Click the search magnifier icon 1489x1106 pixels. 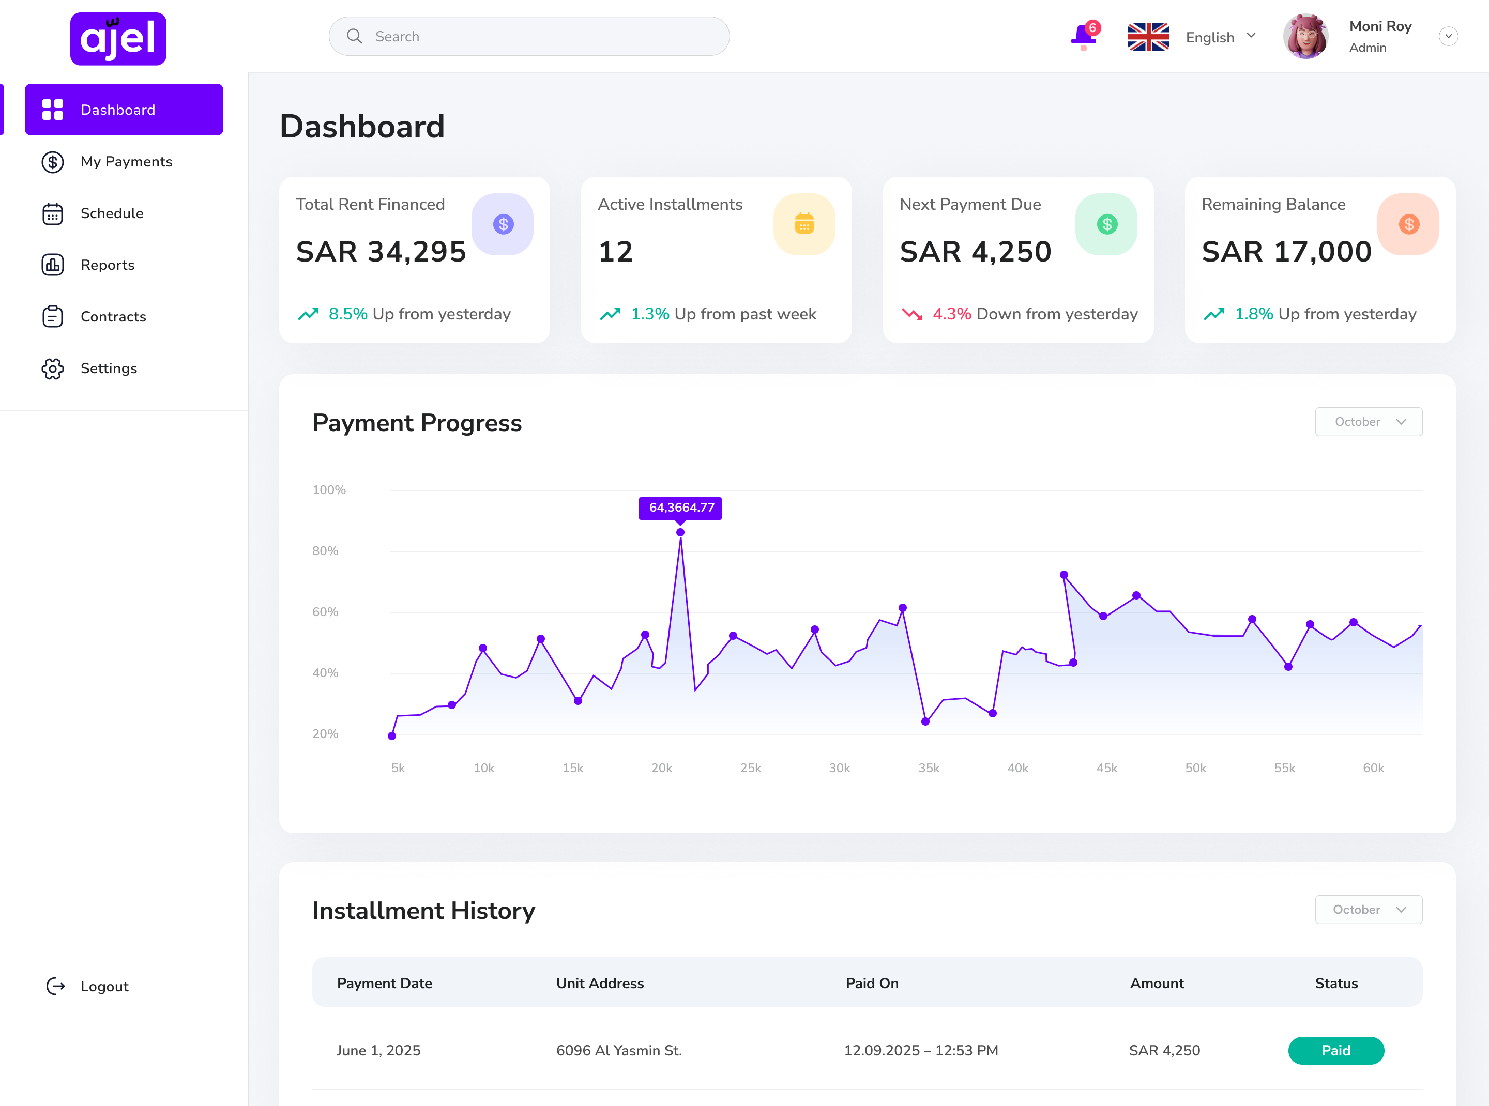[x=354, y=36]
